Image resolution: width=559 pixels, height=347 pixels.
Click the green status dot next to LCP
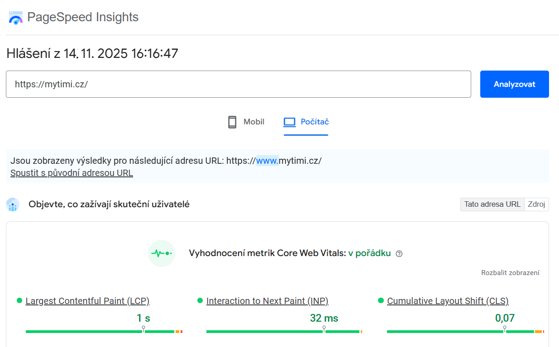[x=20, y=300]
